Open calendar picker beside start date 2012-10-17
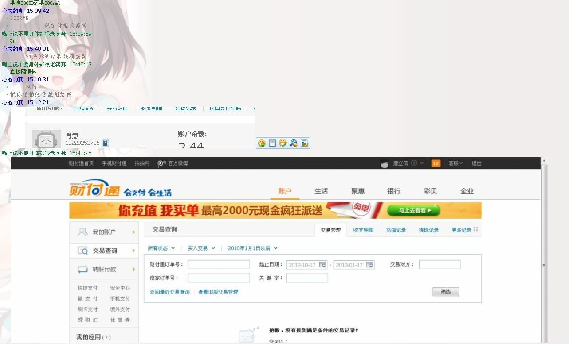Screen dimensions: 569x344 [322, 265]
